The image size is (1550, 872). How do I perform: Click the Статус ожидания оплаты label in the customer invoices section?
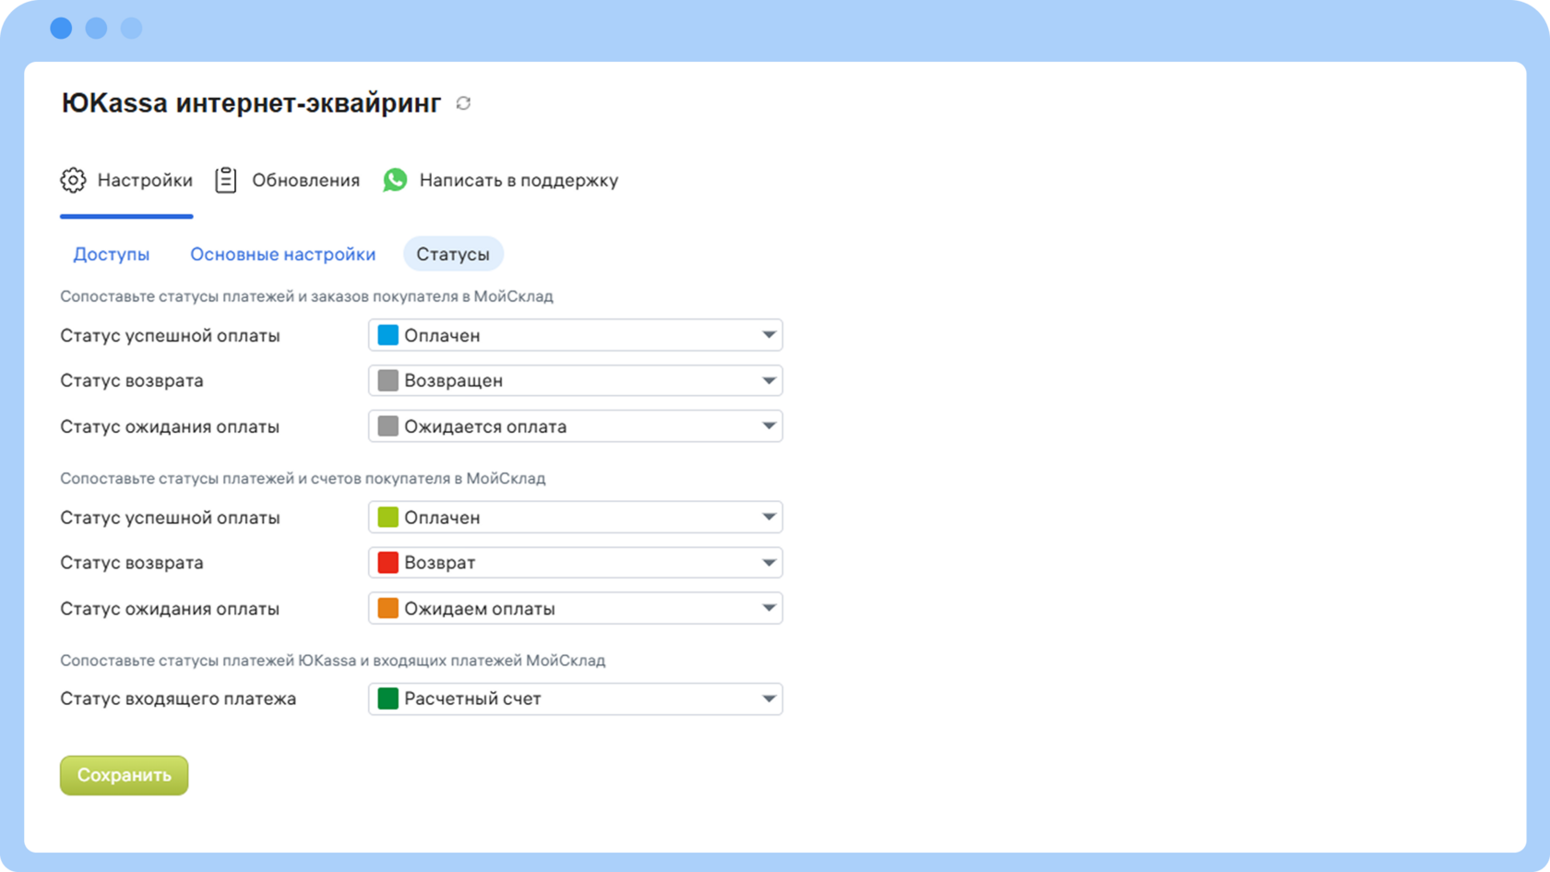[170, 609]
